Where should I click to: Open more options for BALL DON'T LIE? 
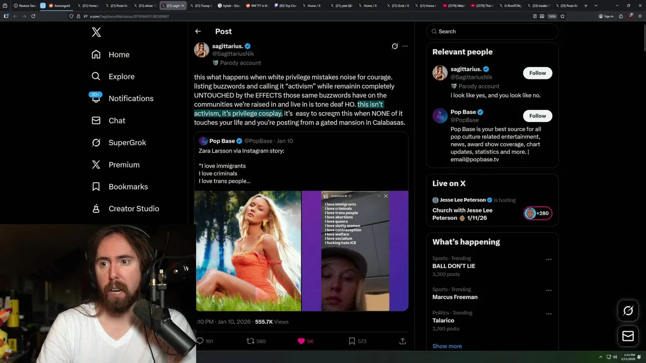point(549,259)
